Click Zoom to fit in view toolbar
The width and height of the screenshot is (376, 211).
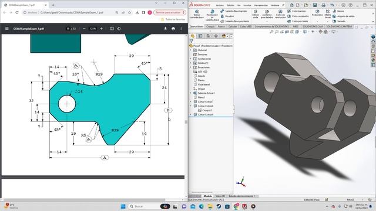(x=271, y=32)
